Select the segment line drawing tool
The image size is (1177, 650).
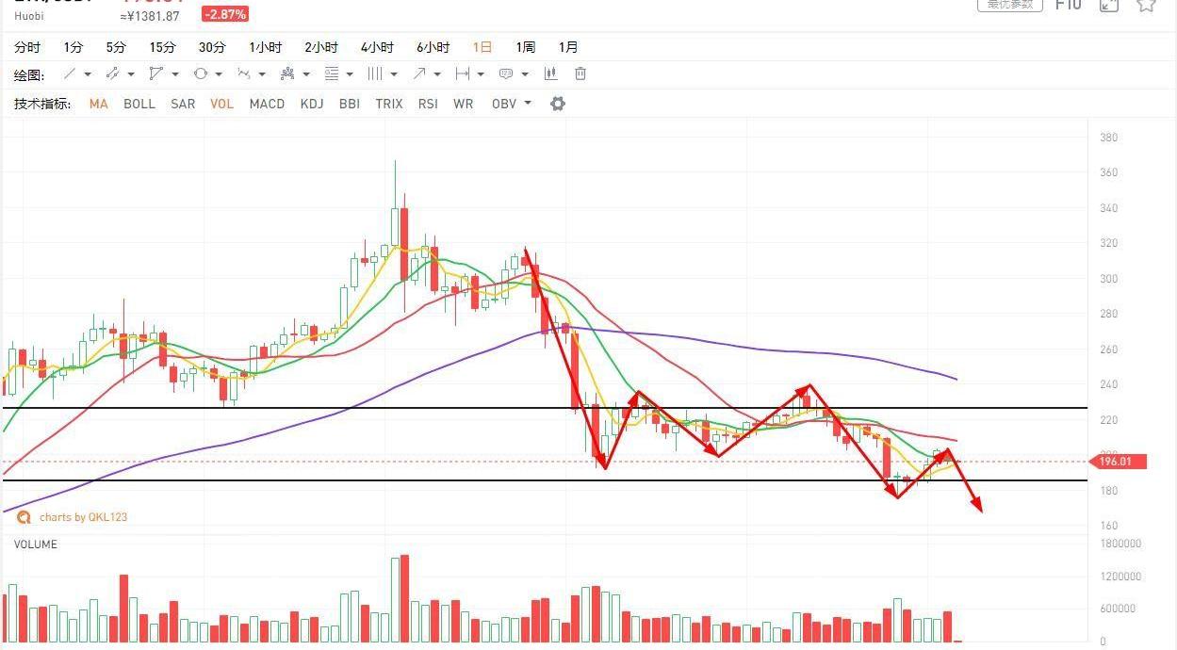tap(112, 73)
